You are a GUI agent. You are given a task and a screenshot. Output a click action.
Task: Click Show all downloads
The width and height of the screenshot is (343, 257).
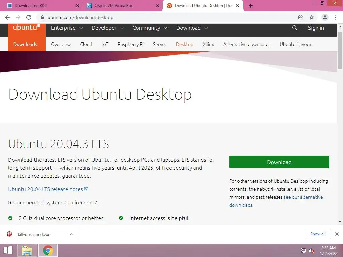[x=318, y=234]
